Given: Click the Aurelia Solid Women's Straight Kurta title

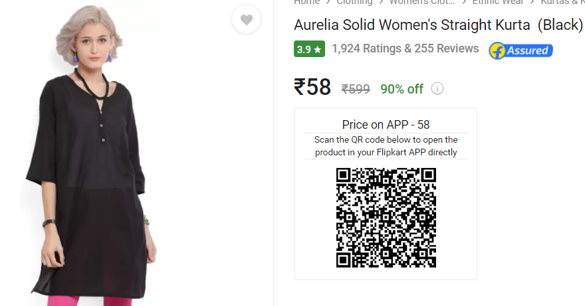Looking at the screenshot, I should (x=438, y=25).
